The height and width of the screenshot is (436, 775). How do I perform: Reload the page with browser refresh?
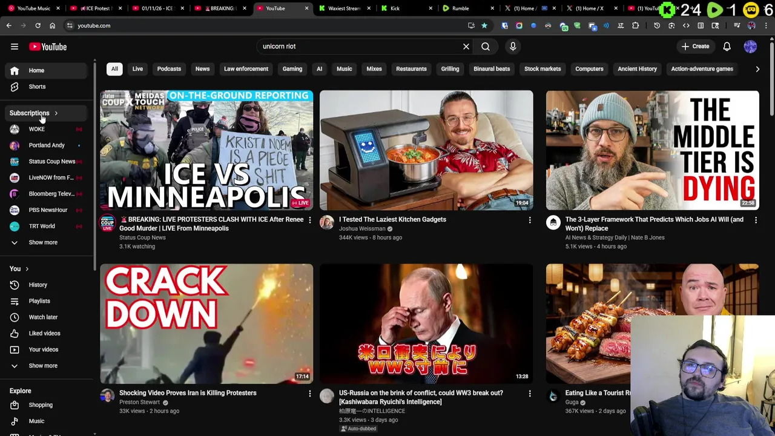point(38,25)
